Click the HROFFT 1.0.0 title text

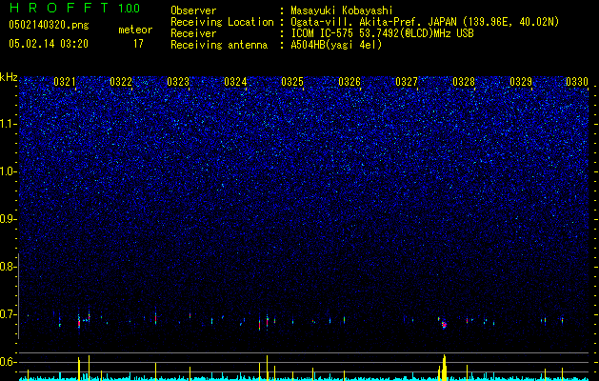[74, 8]
